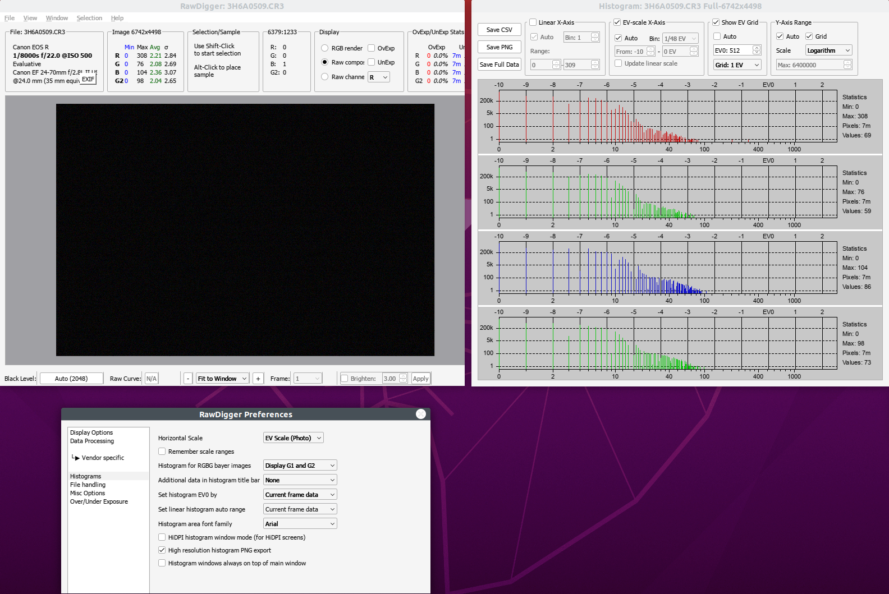Increase the EV0 value stepper
This screenshot has height=594, width=889.
click(757, 48)
